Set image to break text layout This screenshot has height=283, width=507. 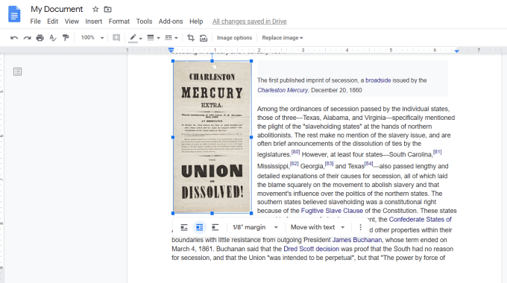(215, 227)
